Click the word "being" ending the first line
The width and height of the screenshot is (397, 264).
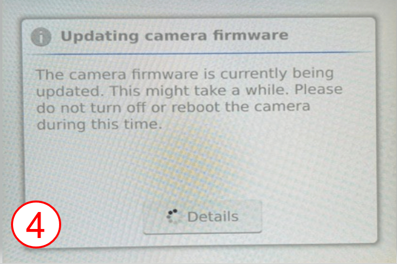(x=313, y=73)
